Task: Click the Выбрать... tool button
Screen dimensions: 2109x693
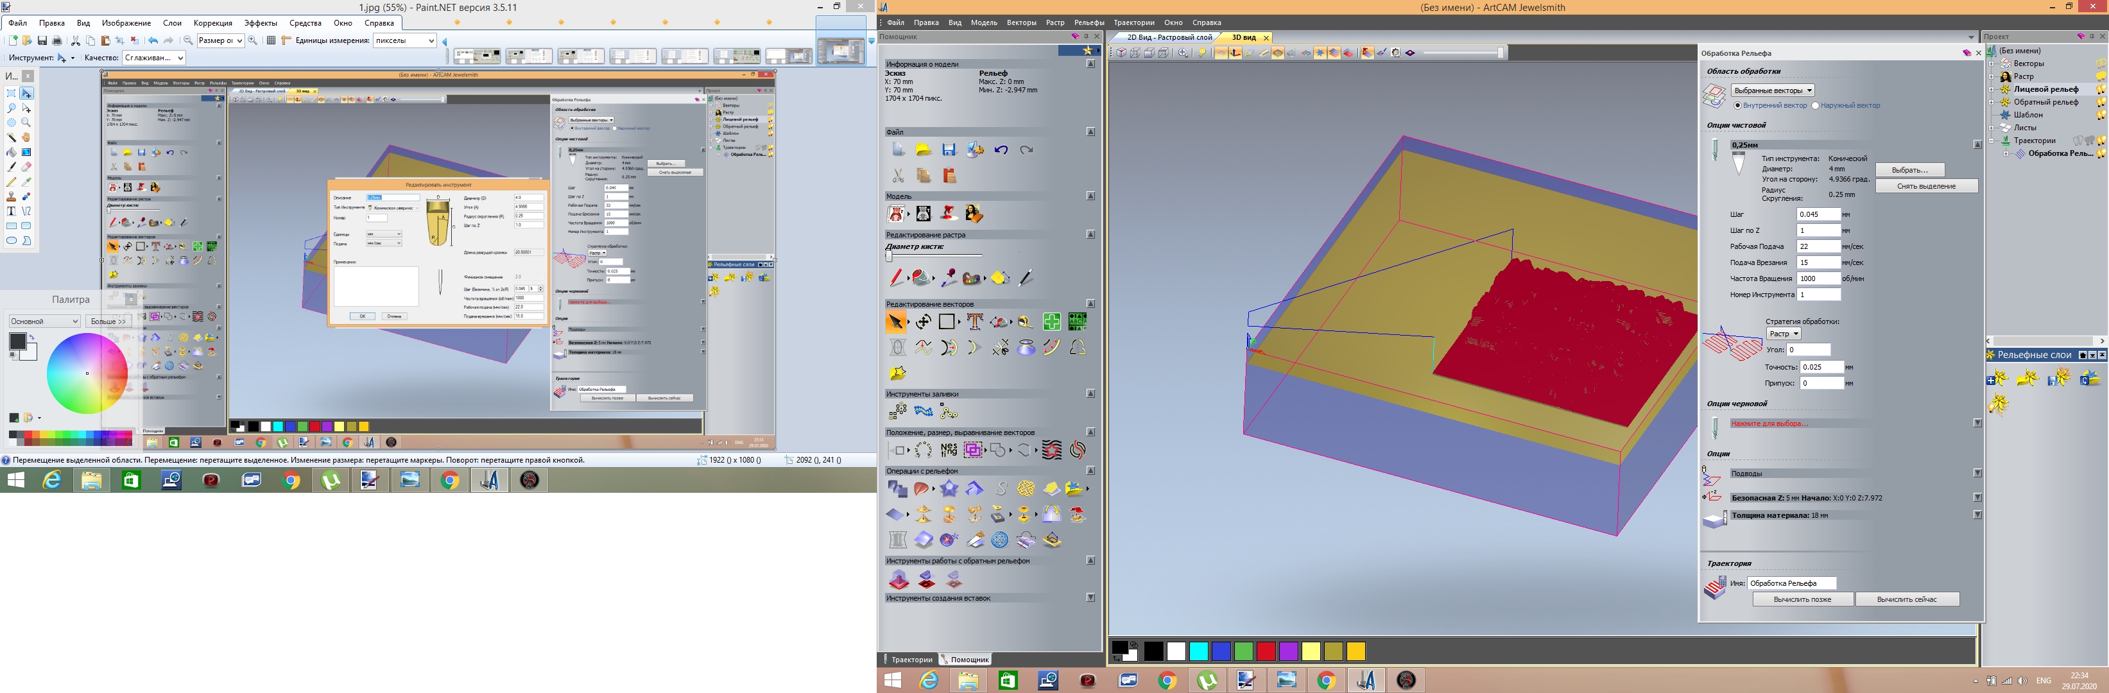Action: 1909,170
